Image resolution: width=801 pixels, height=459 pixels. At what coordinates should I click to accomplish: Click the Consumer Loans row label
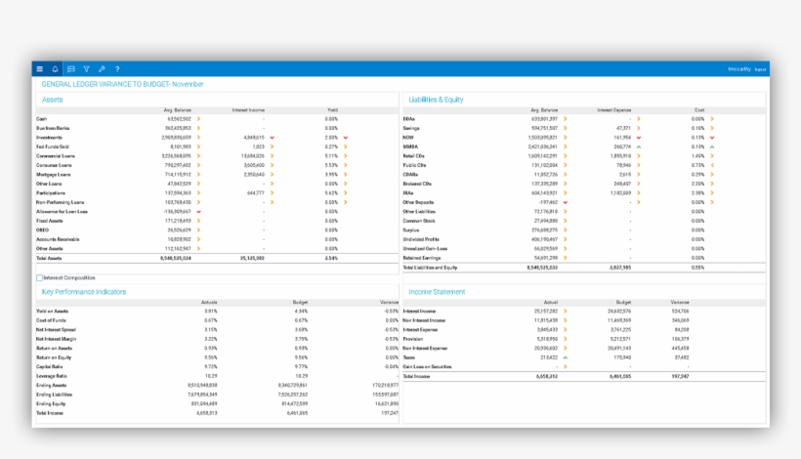coord(54,165)
